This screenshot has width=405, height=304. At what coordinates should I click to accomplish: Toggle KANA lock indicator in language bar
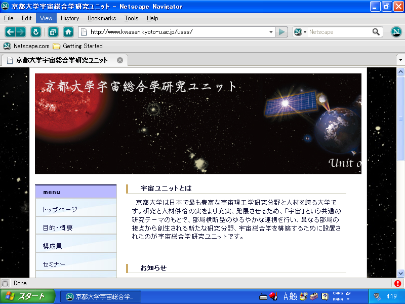pos(338,299)
